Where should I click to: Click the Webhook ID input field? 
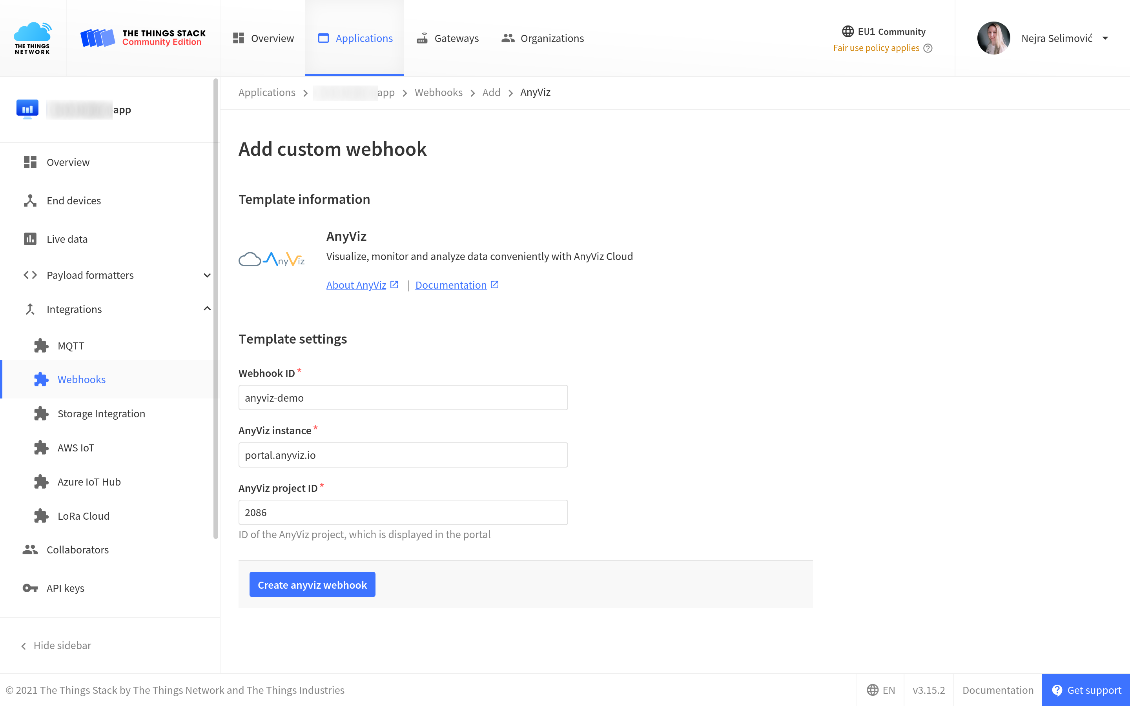point(403,398)
